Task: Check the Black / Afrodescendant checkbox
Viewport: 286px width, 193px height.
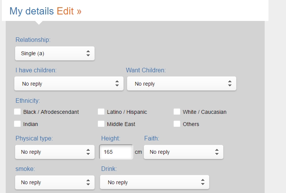Action: tap(18, 112)
